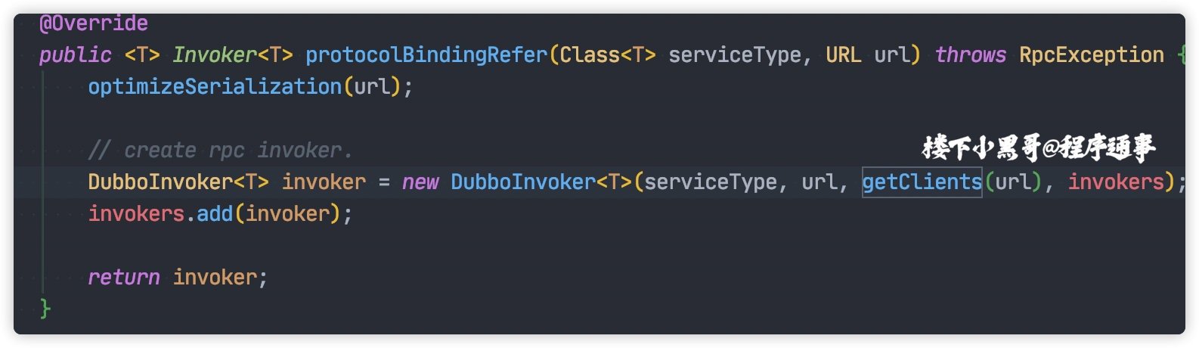This screenshot has width=1199, height=348.
Task: Click the create rpc invoker comment
Action: coord(221,151)
